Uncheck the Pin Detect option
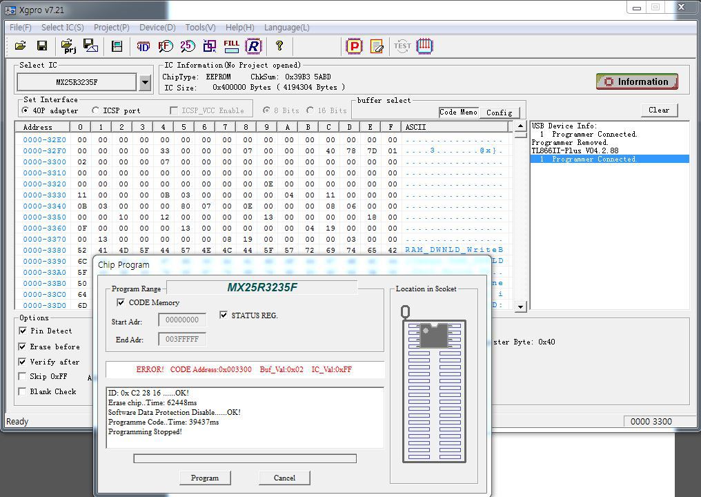The height and width of the screenshot is (497, 701). point(23,331)
